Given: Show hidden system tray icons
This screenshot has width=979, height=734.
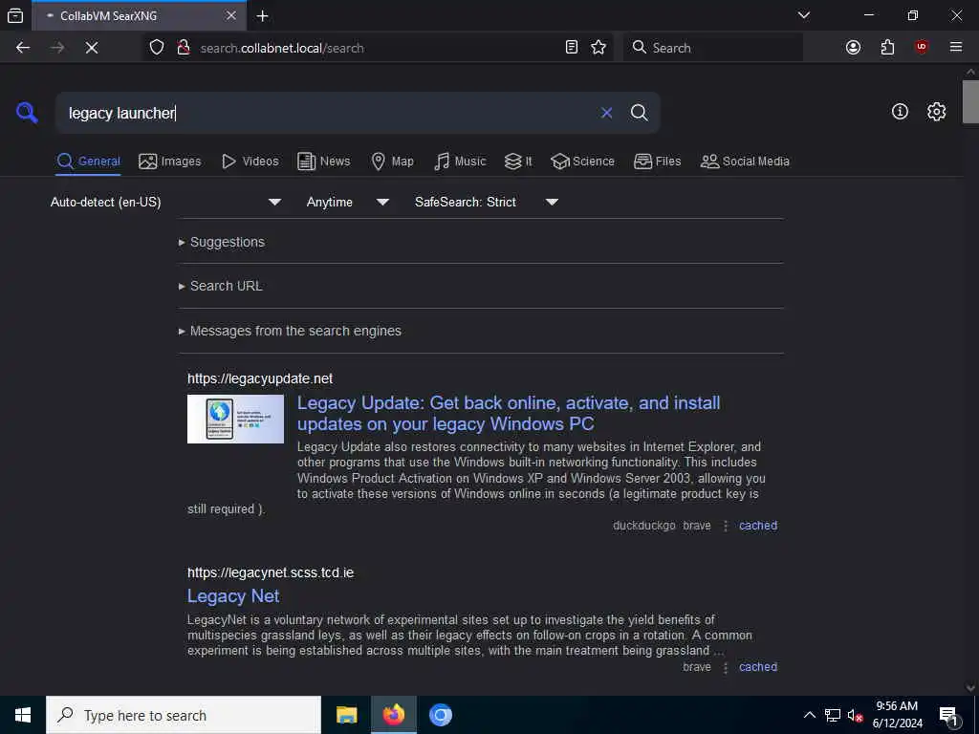Looking at the screenshot, I should coord(809,715).
